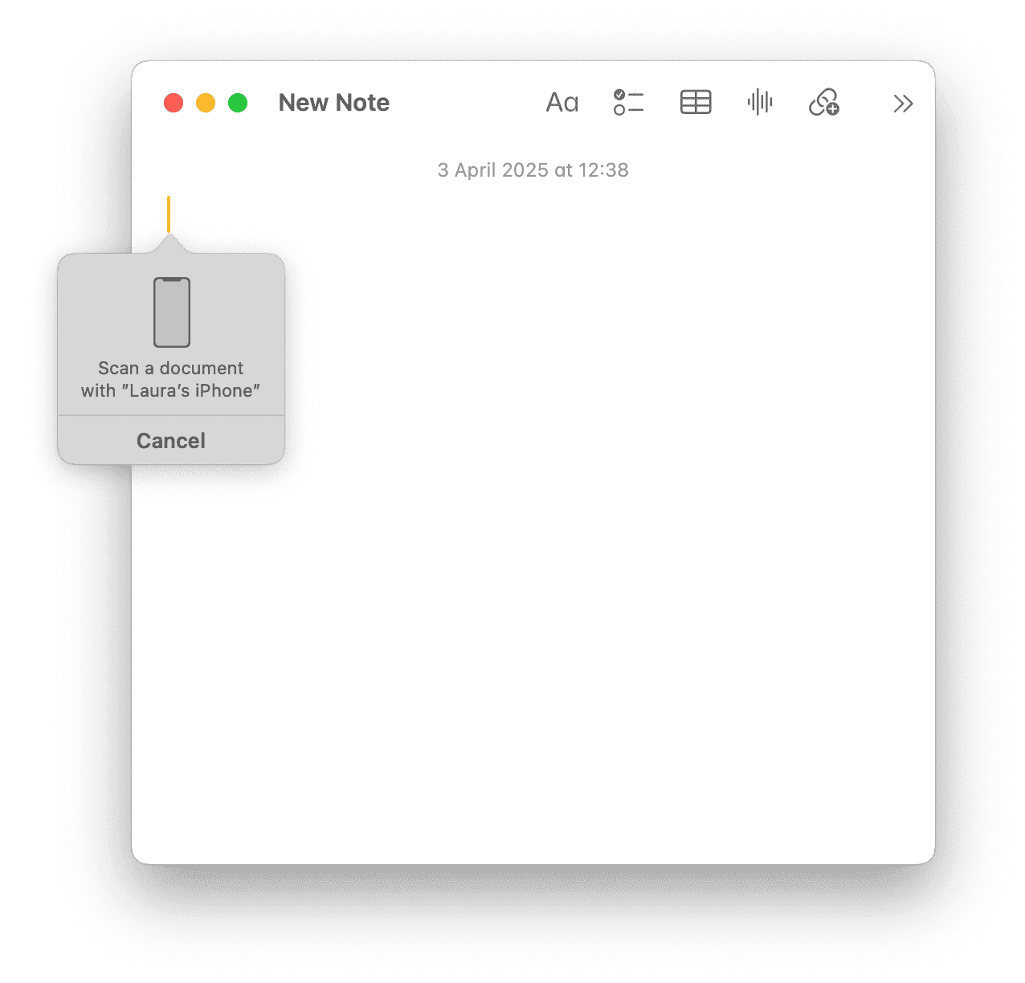This screenshot has width=1025, height=983.
Task: Insert a checklist using the toolbar icon
Action: (x=628, y=103)
